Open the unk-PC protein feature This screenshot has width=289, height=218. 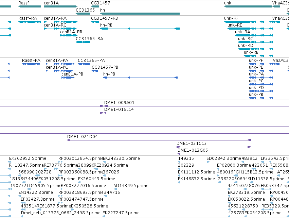click(x=261, y=85)
